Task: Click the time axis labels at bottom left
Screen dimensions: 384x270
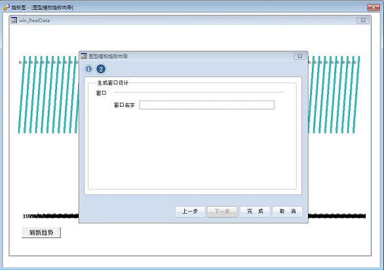Action: pyautogui.click(x=50, y=216)
